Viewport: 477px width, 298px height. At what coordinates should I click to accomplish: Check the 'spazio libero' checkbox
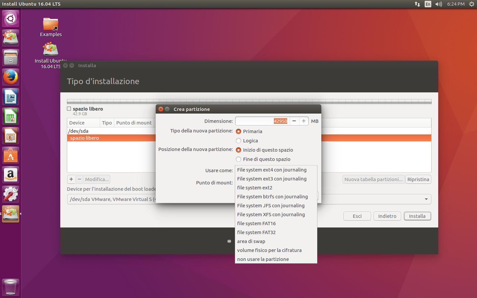point(69,108)
